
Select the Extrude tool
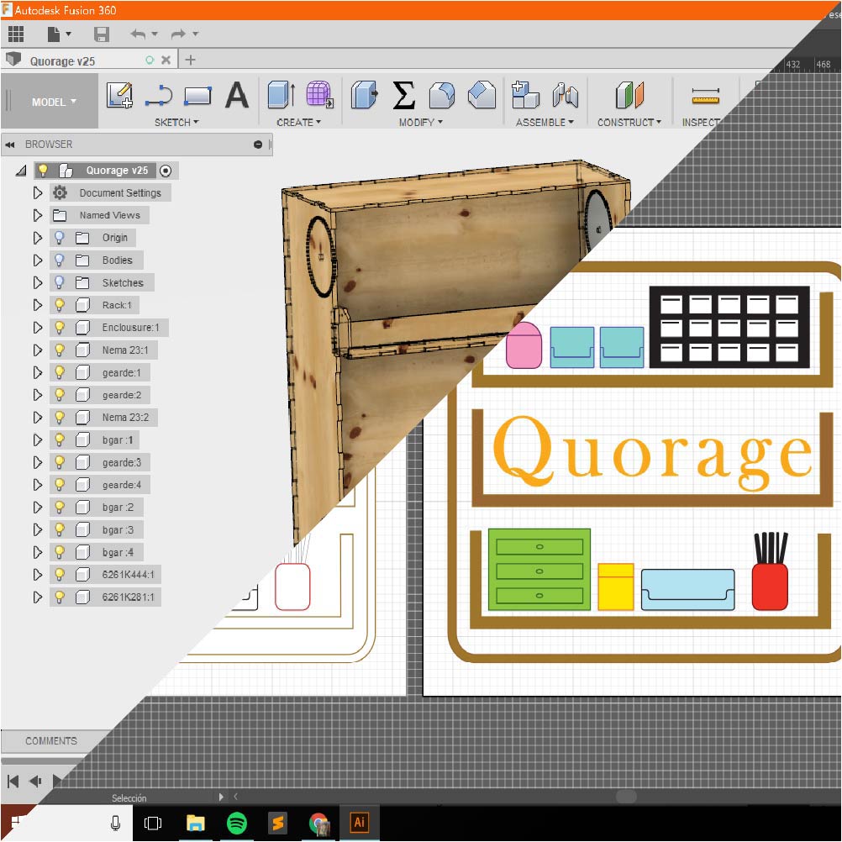[281, 95]
